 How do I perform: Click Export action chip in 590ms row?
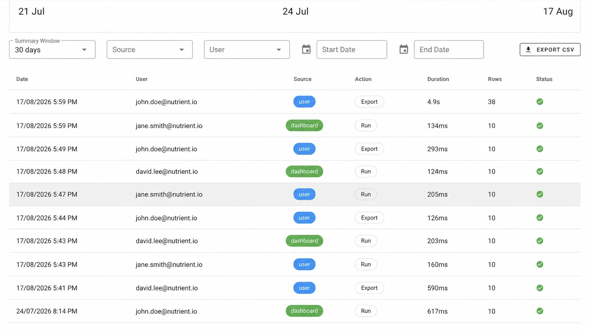pos(369,288)
